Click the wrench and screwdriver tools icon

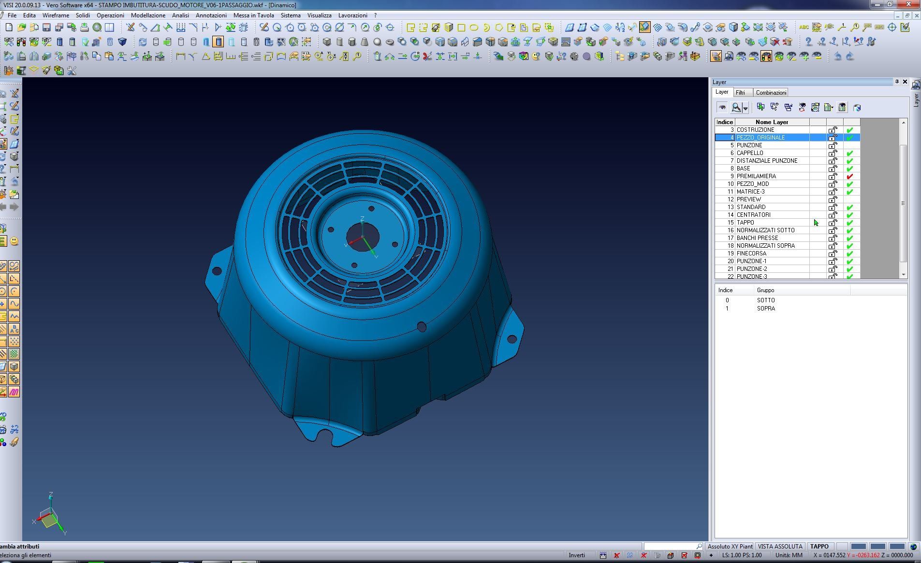72,71
